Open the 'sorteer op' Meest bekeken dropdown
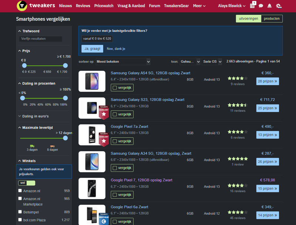296x225 pixels. point(123,62)
